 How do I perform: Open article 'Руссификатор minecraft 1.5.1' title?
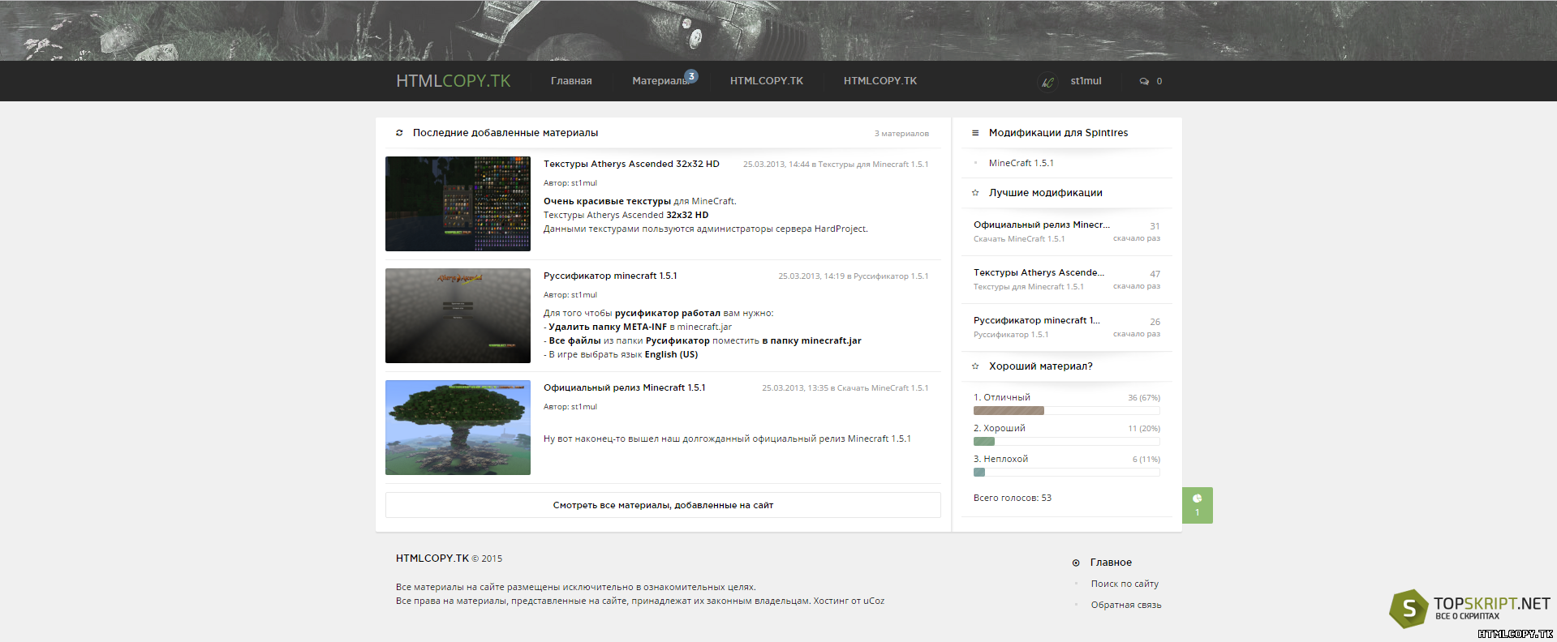610,276
